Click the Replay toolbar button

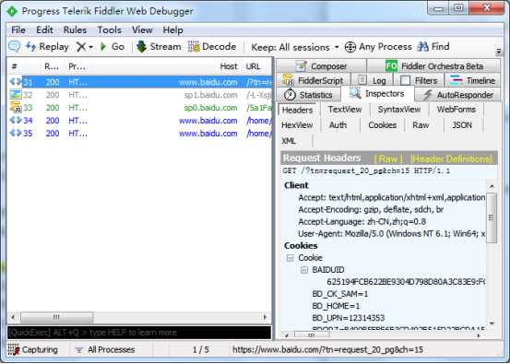pyautogui.click(x=47, y=47)
